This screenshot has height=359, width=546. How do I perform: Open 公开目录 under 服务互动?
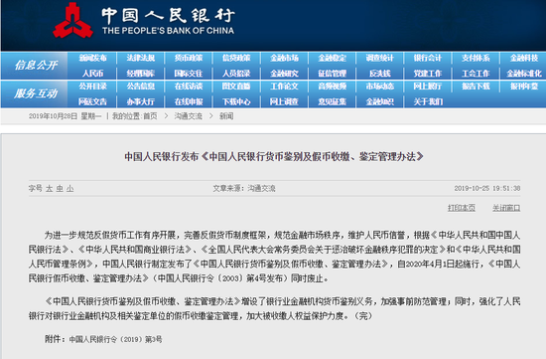point(92,87)
